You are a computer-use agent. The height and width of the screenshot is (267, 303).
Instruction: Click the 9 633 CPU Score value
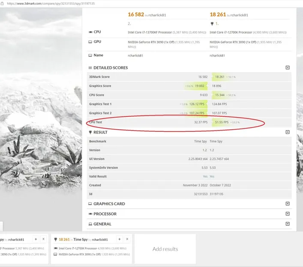click(204, 95)
